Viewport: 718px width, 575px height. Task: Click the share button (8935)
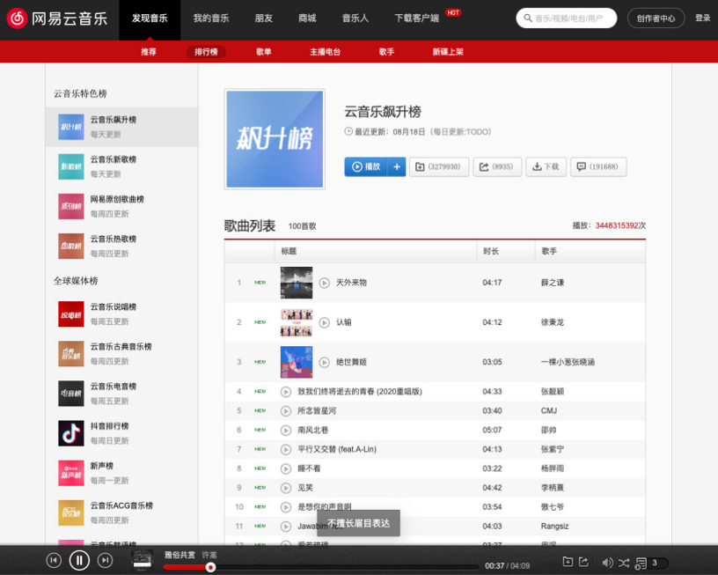[497, 166]
